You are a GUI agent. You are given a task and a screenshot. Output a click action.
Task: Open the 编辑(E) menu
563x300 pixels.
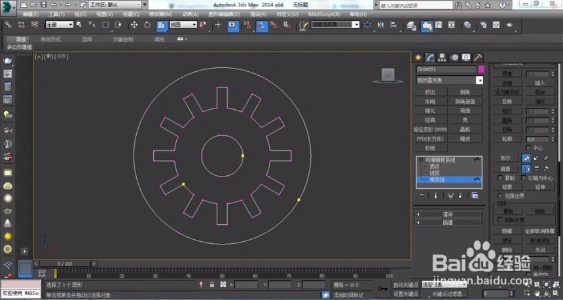point(31,14)
